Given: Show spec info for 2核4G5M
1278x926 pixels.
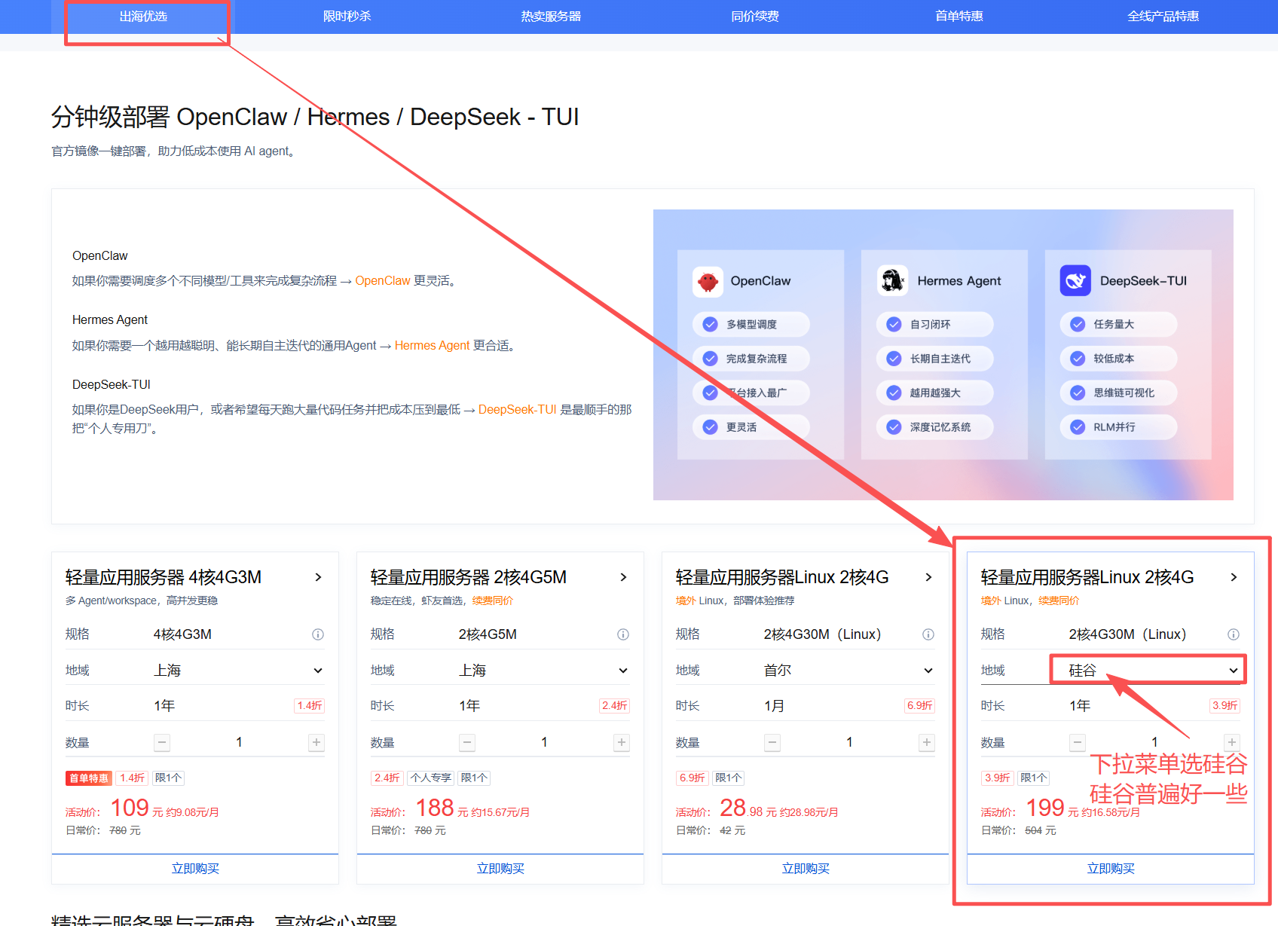Looking at the screenshot, I should click(x=623, y=634).
